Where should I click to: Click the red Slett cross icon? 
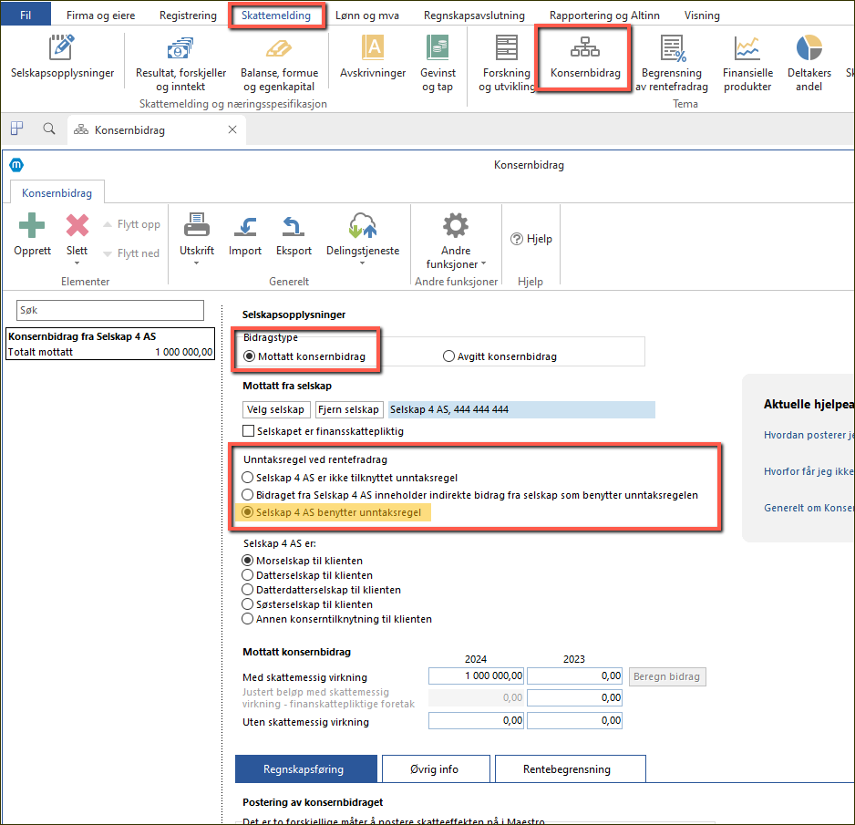point(77,225)
